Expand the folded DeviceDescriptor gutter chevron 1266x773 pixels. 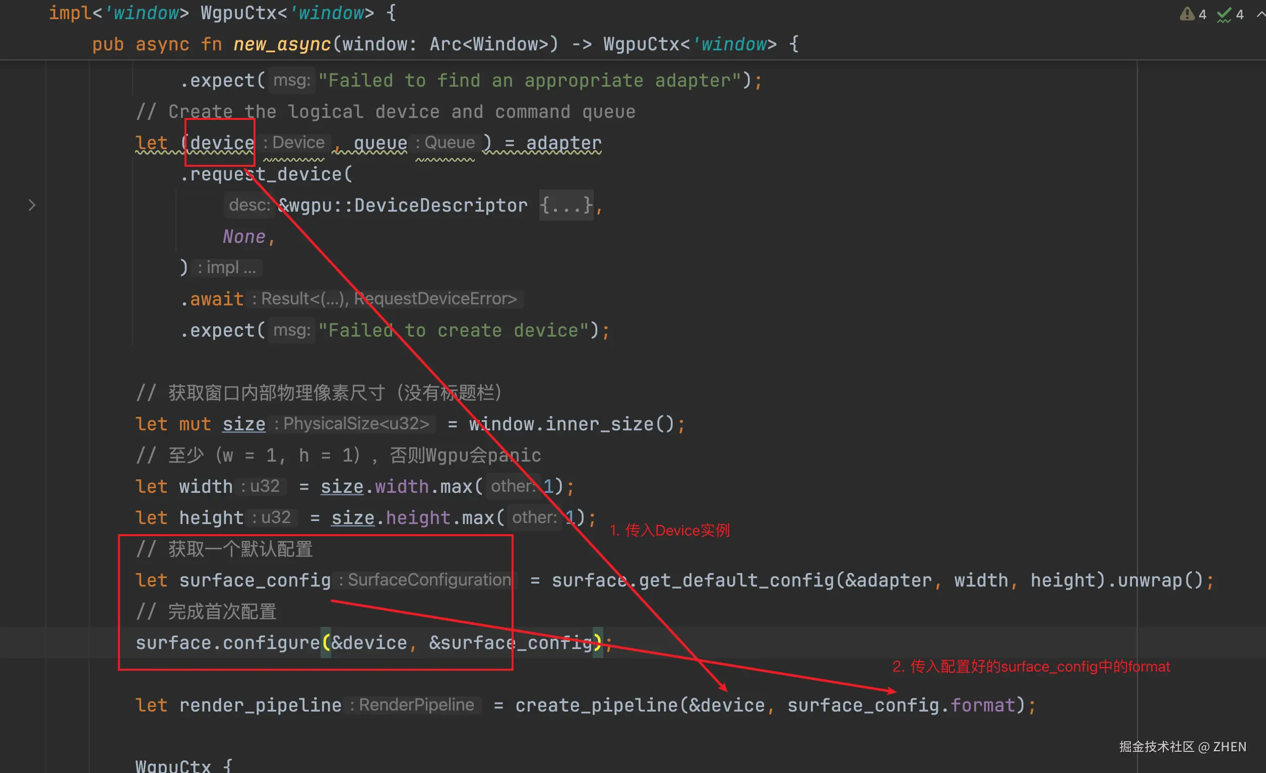(x=32, y=206)
